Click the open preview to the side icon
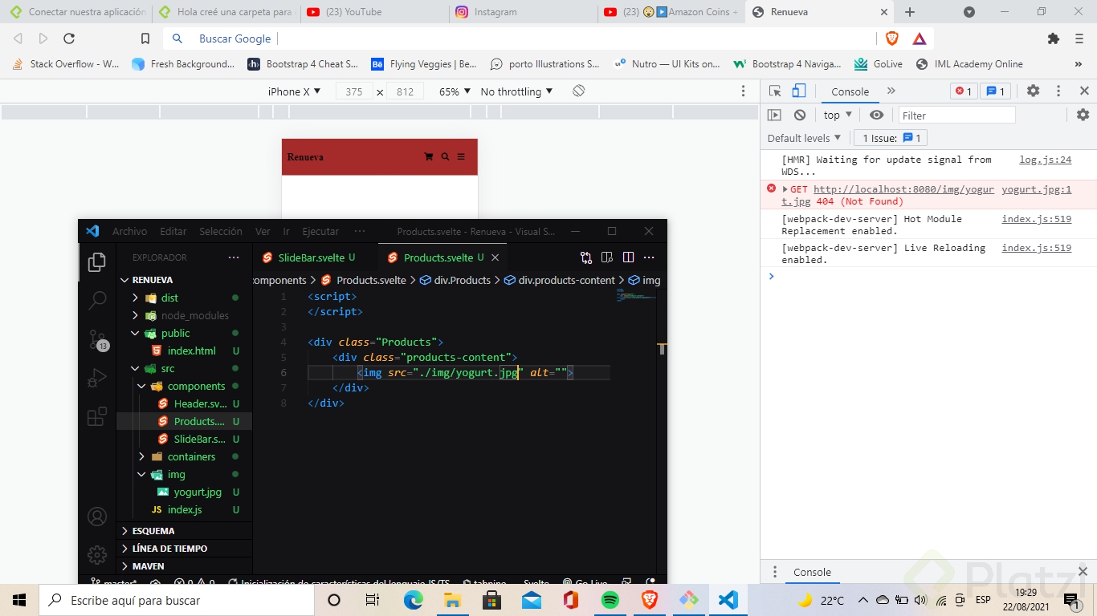The image size is (1097, 616). tap(607, 257)
